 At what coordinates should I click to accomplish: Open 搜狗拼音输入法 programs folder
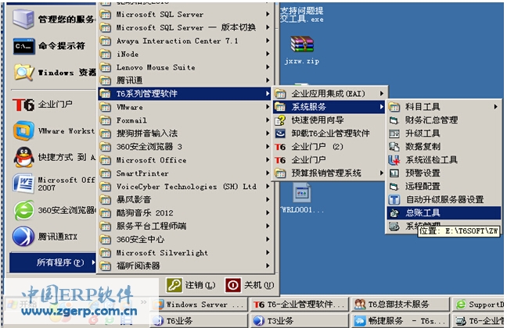(185, 134)
